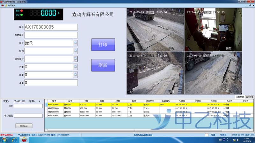The height and width of the screenshot is (143, 255).
Task: Toggle the checkbox beside 一号磅 in status bar
Action: (207, 135)
